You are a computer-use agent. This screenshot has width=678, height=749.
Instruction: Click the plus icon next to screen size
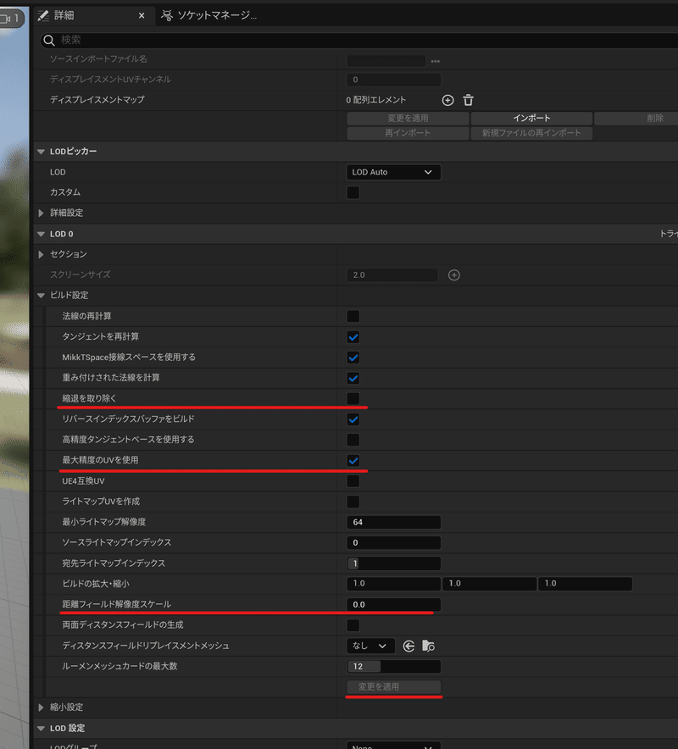pyautogui.click(x=453, y=275)
